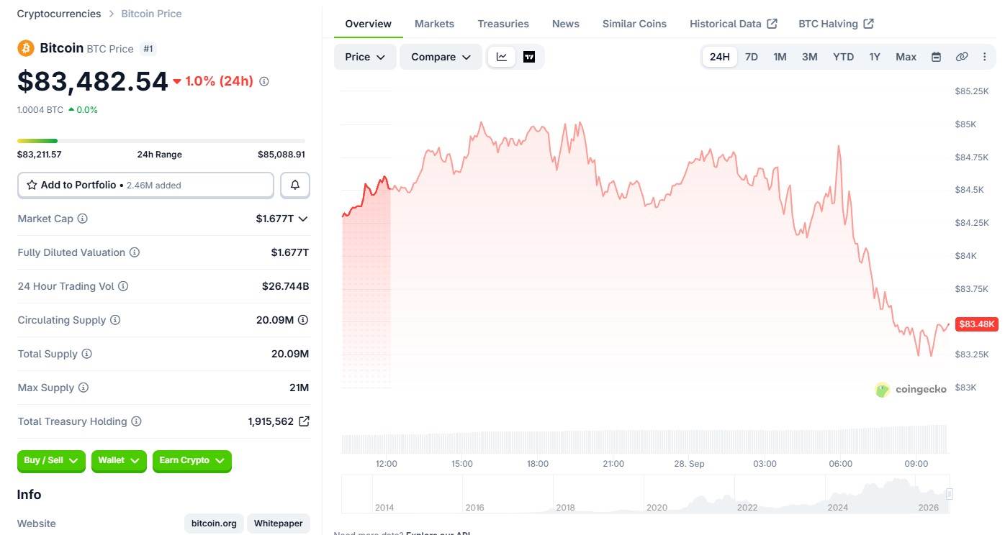Open the Wallet dropdown
1005x535 pixels.
119,461
